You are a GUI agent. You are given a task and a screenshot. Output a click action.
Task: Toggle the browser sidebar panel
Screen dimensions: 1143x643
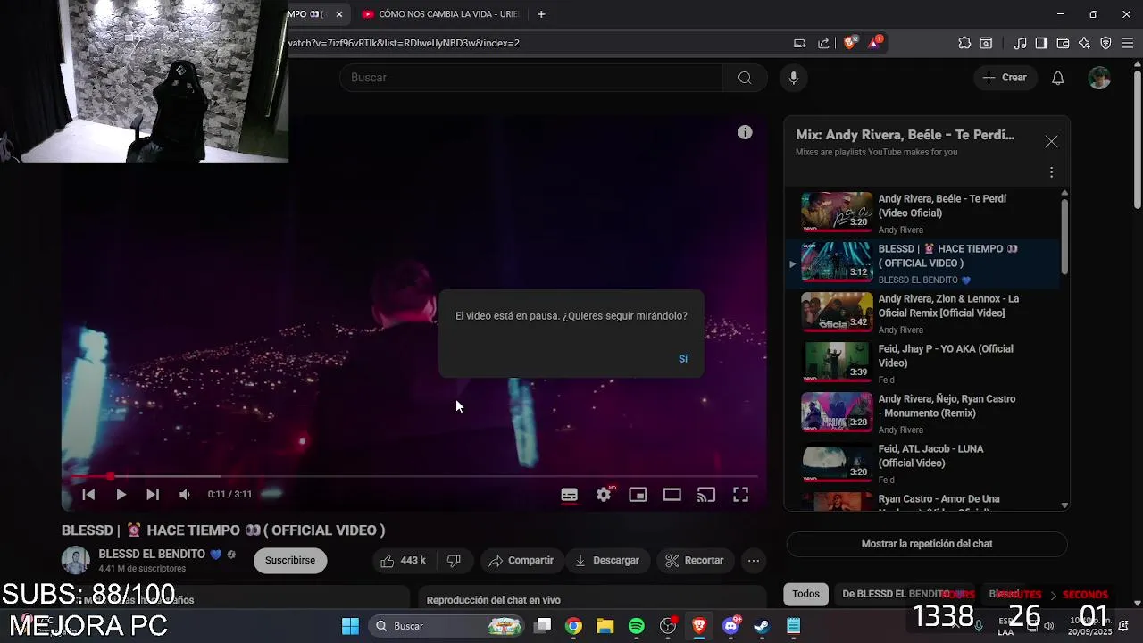[x=1041, y=43]
